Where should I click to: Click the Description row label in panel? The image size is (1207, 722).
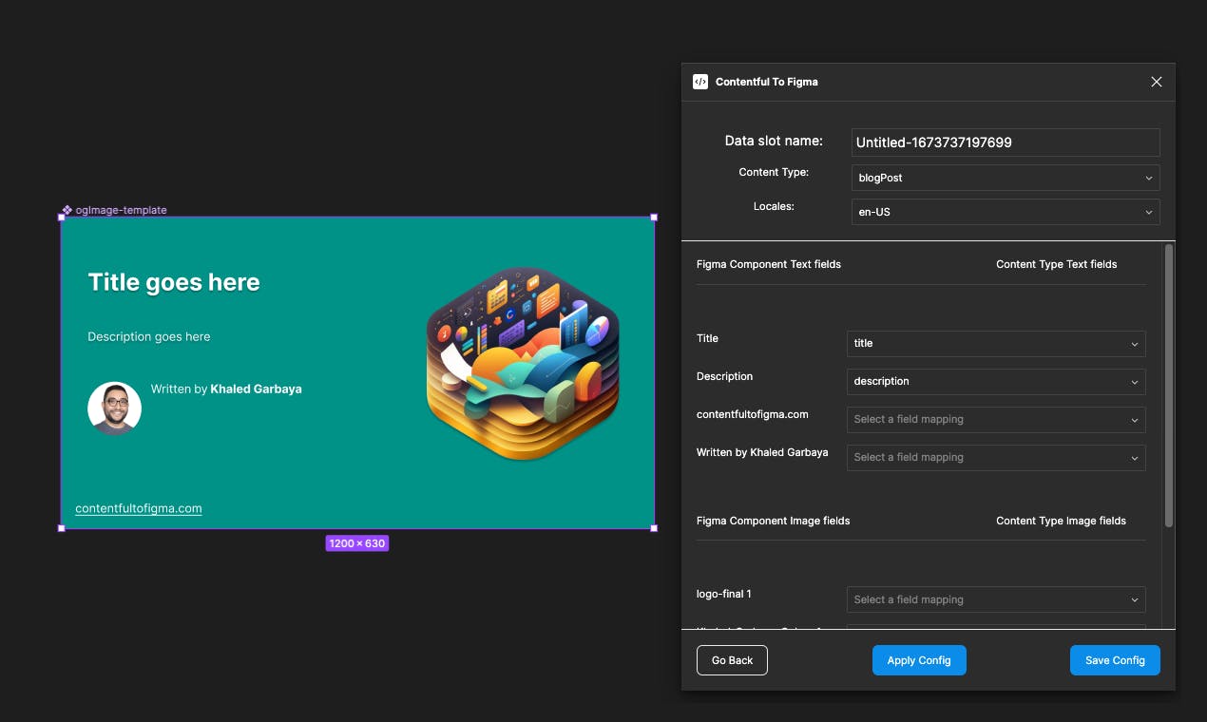tap(724, 376)
